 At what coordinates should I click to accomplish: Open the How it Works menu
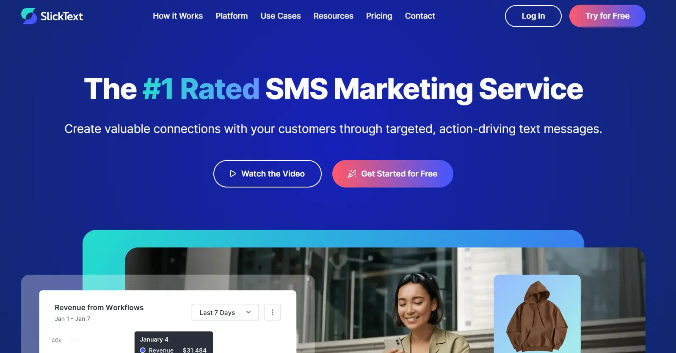click(x=178, y=16)
